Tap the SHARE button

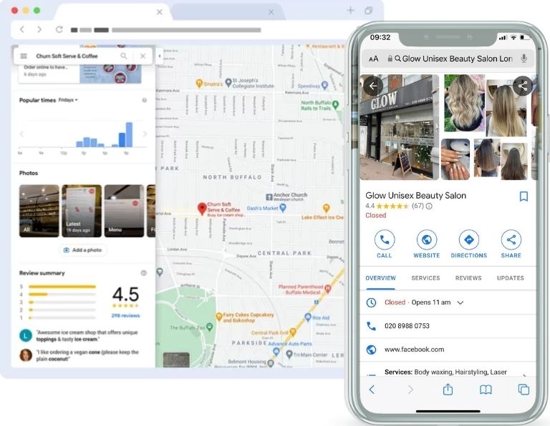click(511, 244)
